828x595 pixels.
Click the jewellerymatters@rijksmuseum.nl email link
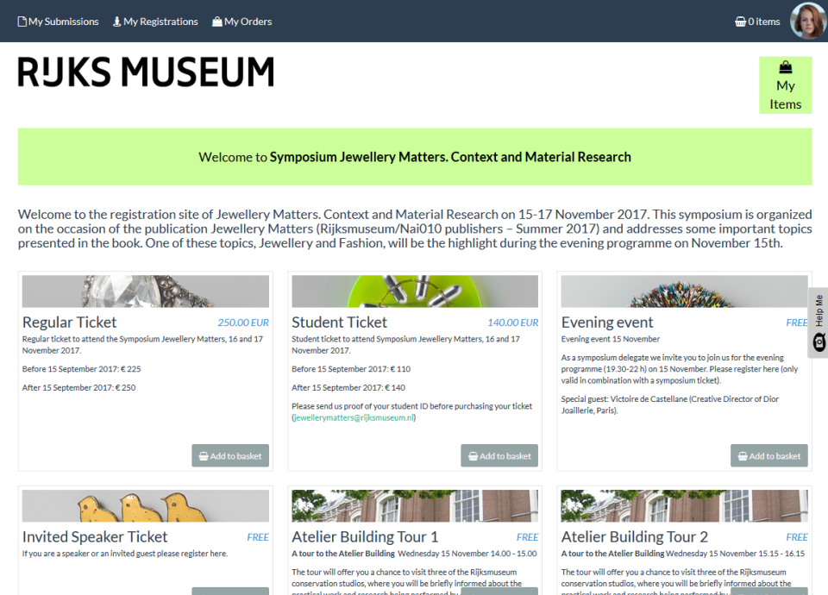pos(354,417)
